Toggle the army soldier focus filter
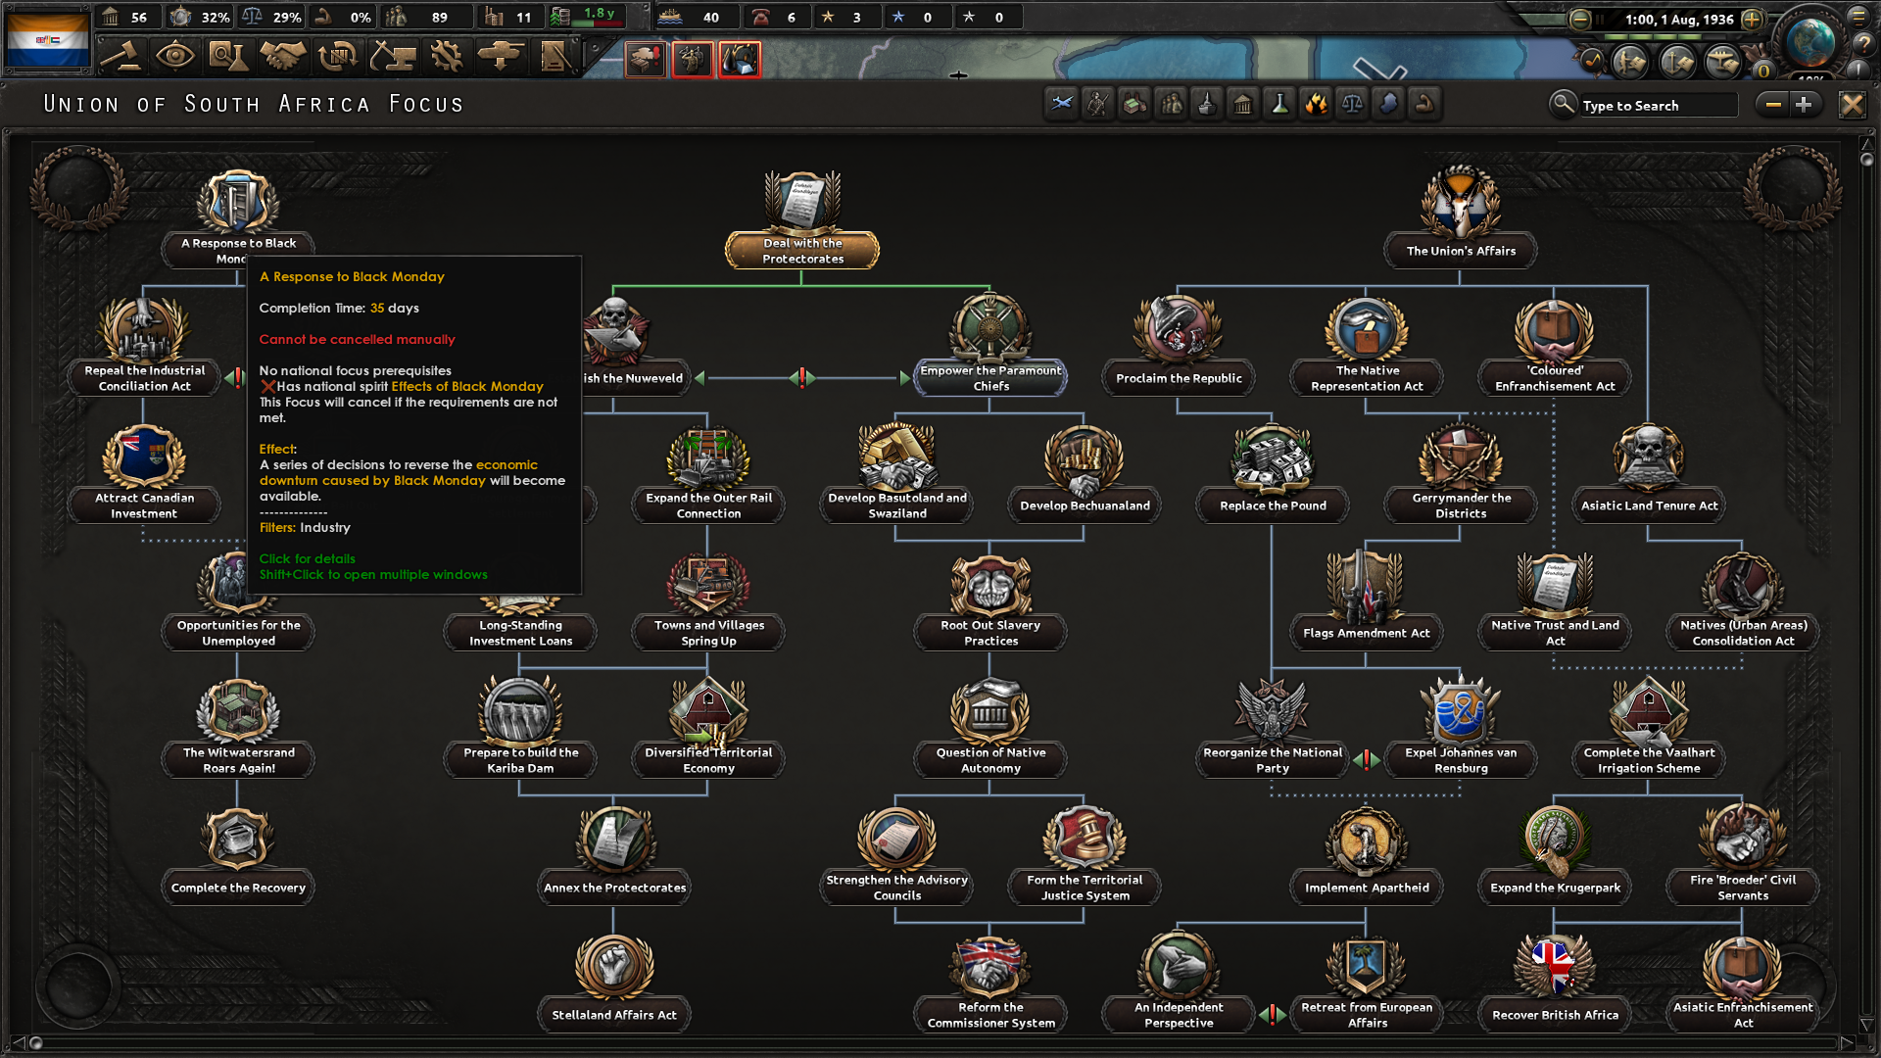This screenshot has height=1058, width=1881. click(1098, 103)
